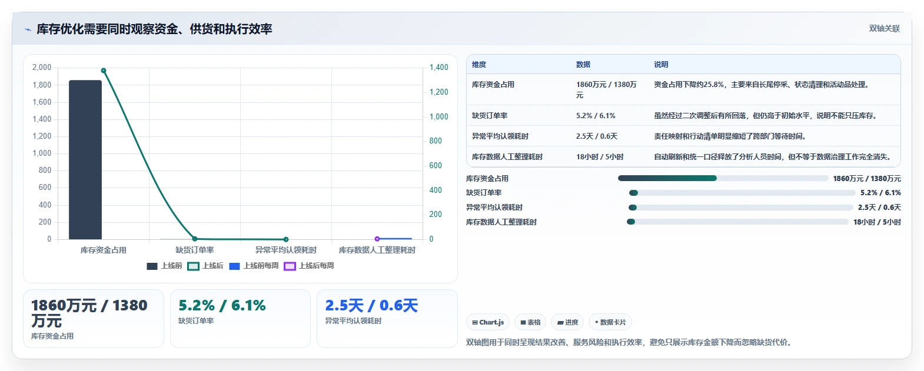
Task: Click the green point at 异常平均认领耗时
Action: point(286,239)
